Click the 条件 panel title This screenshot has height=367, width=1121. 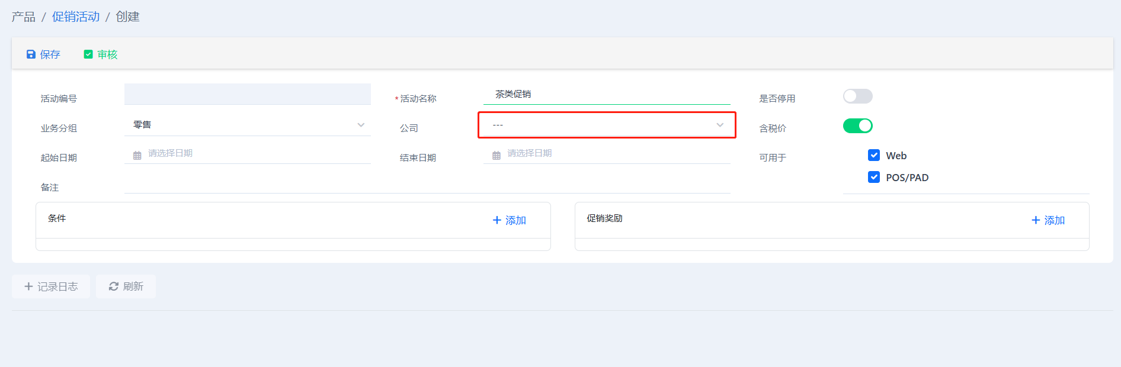(x=57, y=218)
